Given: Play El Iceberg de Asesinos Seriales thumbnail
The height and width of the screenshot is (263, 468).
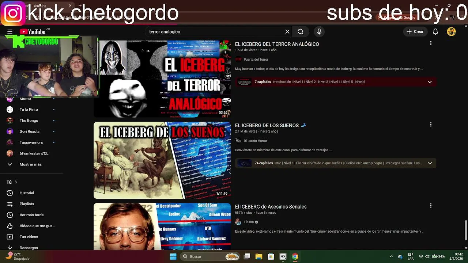Looking at the screenshot, I should pos(162,226).
